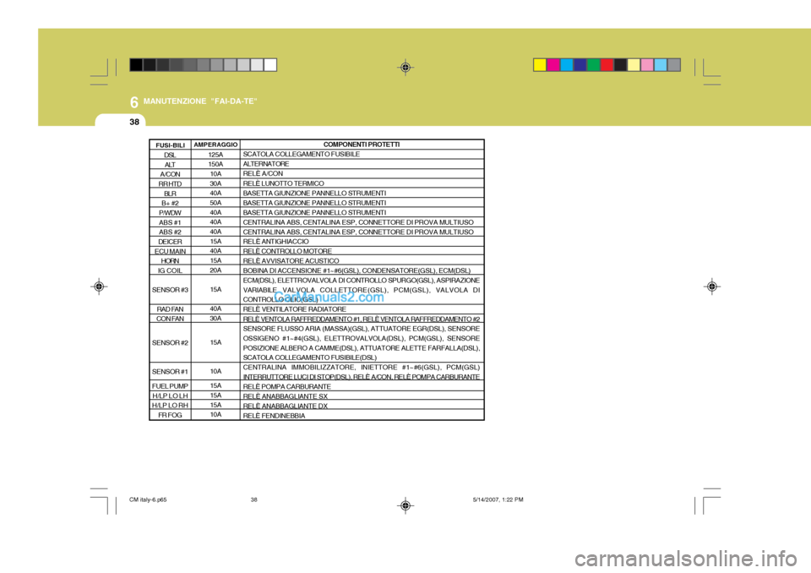Select the '30A' amperage in CON FAN row
This screenshot has height=573, width=811.
[215, 319]
